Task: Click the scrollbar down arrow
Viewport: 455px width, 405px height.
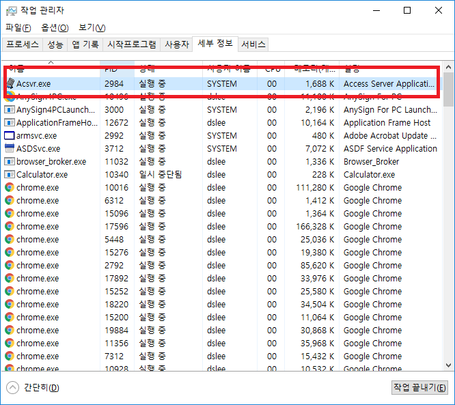Action: [448, 365]
